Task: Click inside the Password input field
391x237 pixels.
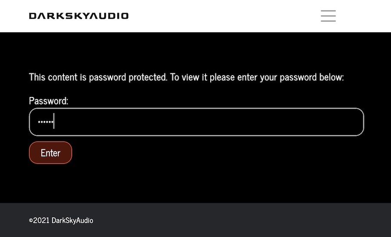Action: tap(196, 122)
